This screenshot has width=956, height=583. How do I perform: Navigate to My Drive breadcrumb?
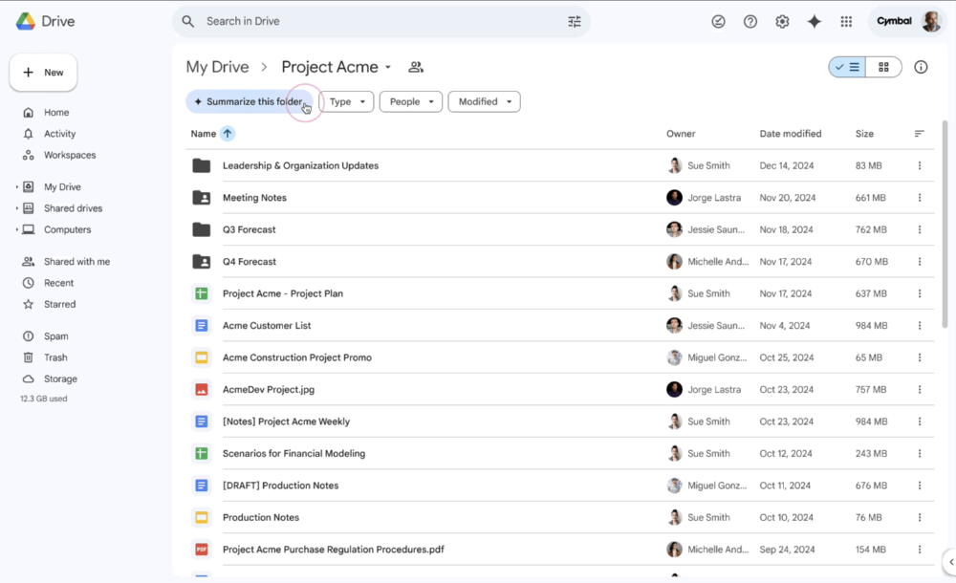[217, 67]
